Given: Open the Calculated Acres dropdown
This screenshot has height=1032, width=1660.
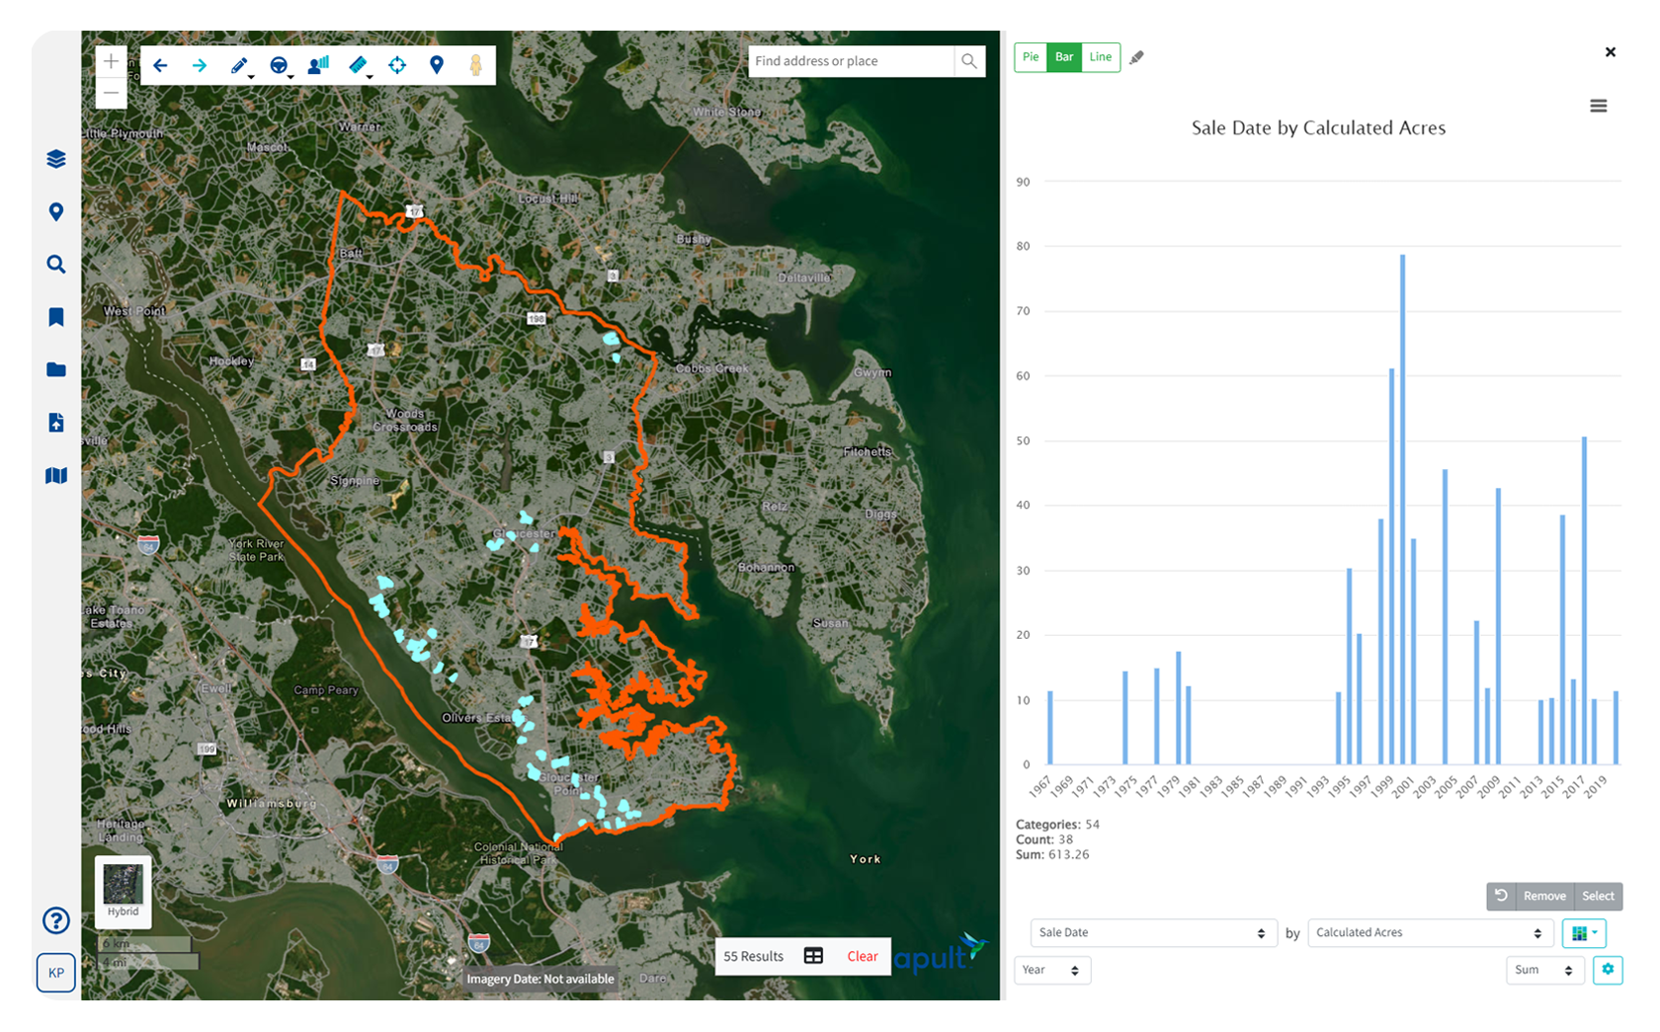Looking at the screenshot, I should tap(1429, 933).
